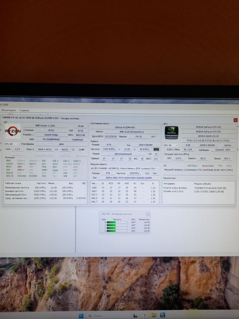This screenshot has width=239, height=319.
Task: Click the Ryzen CPU logo
Action: [13, 131]
